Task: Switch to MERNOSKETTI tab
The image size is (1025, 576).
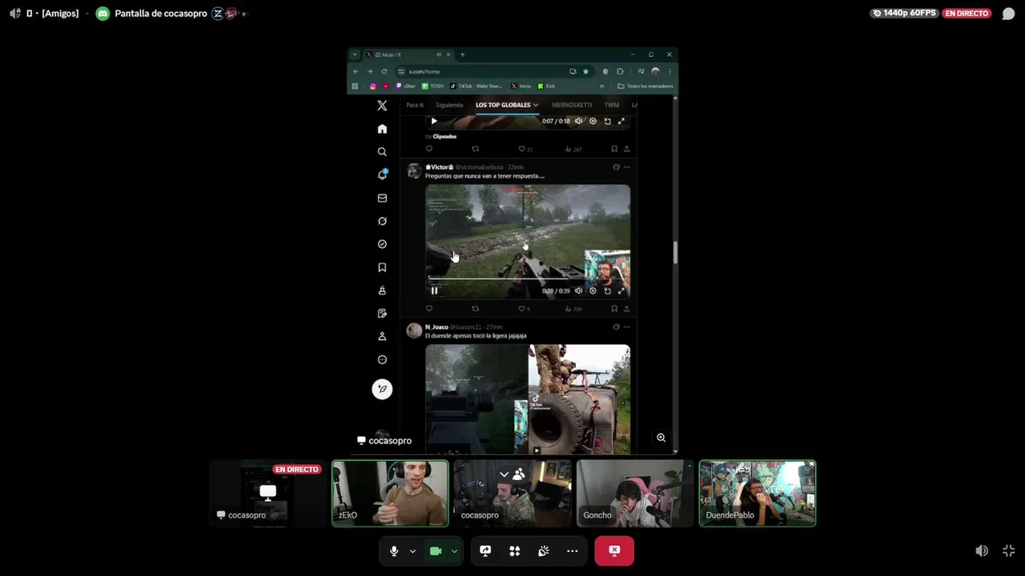Action: click(572, 105)
